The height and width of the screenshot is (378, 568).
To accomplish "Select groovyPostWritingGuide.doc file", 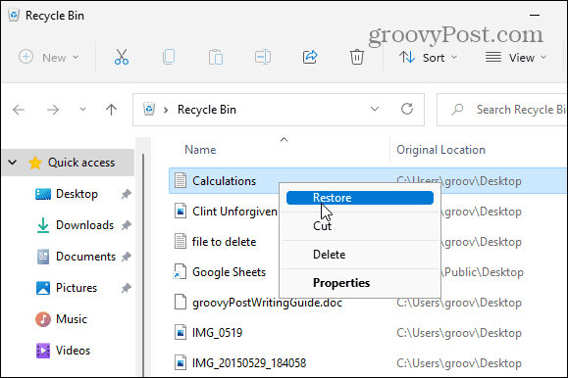I will (x=267, y=303).
